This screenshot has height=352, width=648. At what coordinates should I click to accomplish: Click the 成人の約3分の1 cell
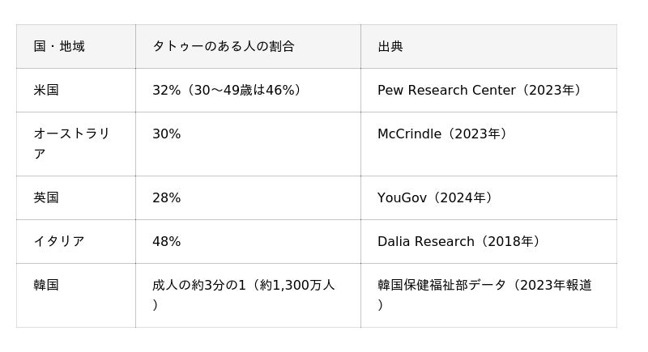248,295
